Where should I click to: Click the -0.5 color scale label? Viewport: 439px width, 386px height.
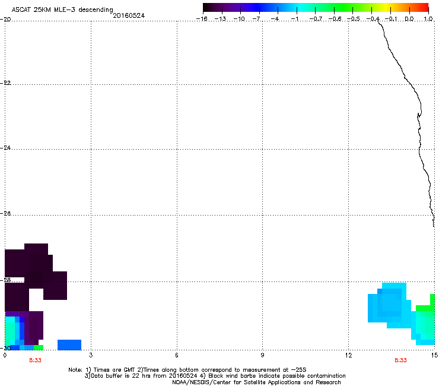click(x=353, y=19)
